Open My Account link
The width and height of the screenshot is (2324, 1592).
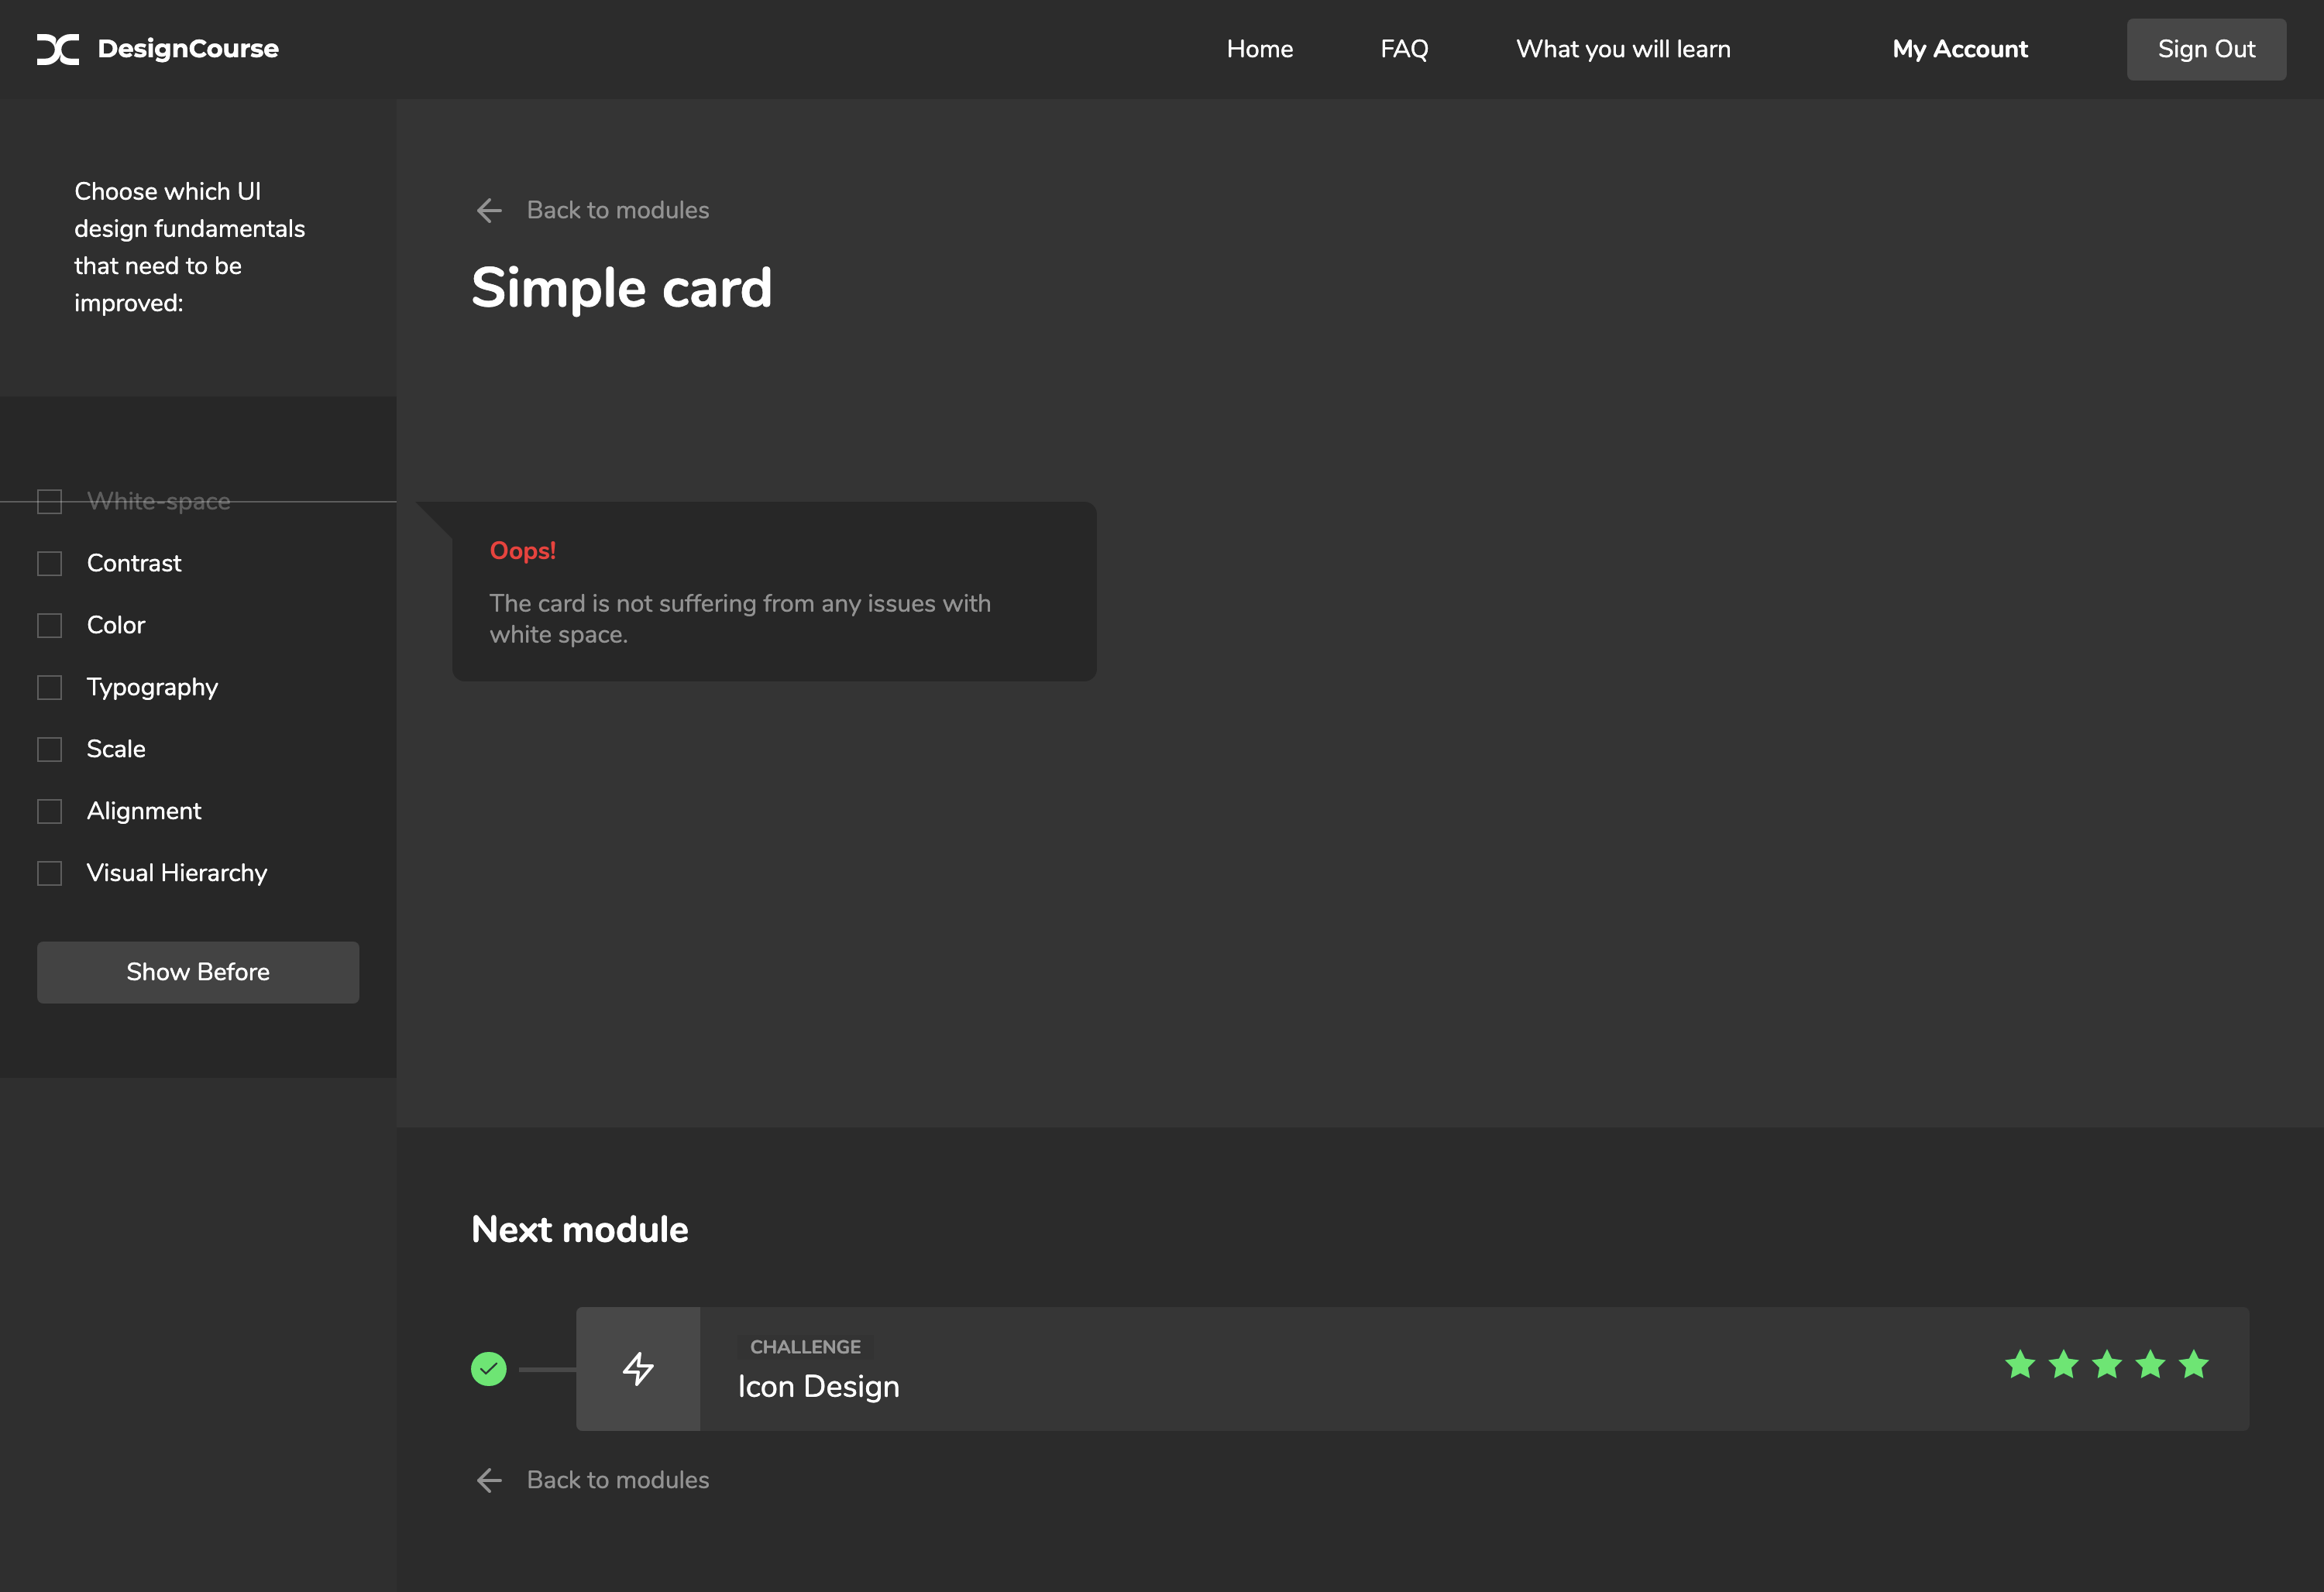pos(1959,49)
